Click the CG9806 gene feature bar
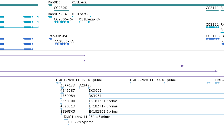This screenshot has height=126, width=224. (x=62, y=10)
